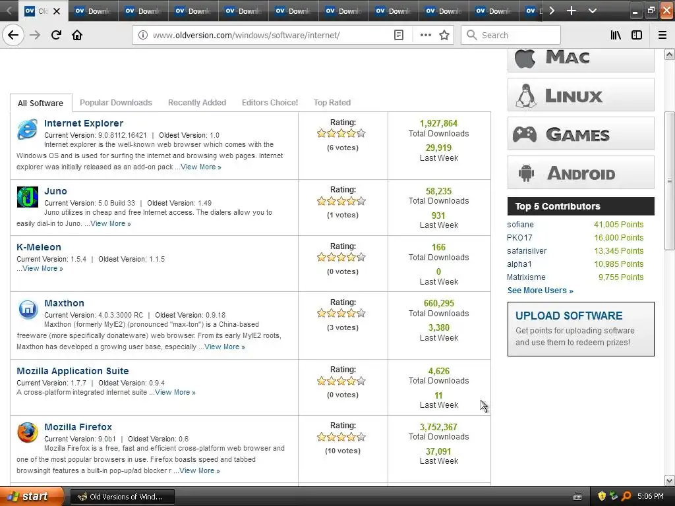View More for Internet Explorer description
Image resolution: width=675 pixels, height=506 pixels.
tap(200, 167)
